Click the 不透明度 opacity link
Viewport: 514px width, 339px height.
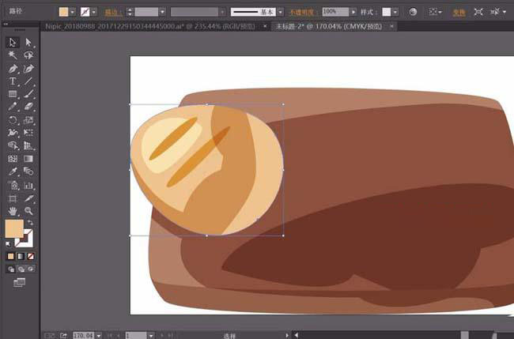click(304, 13)
